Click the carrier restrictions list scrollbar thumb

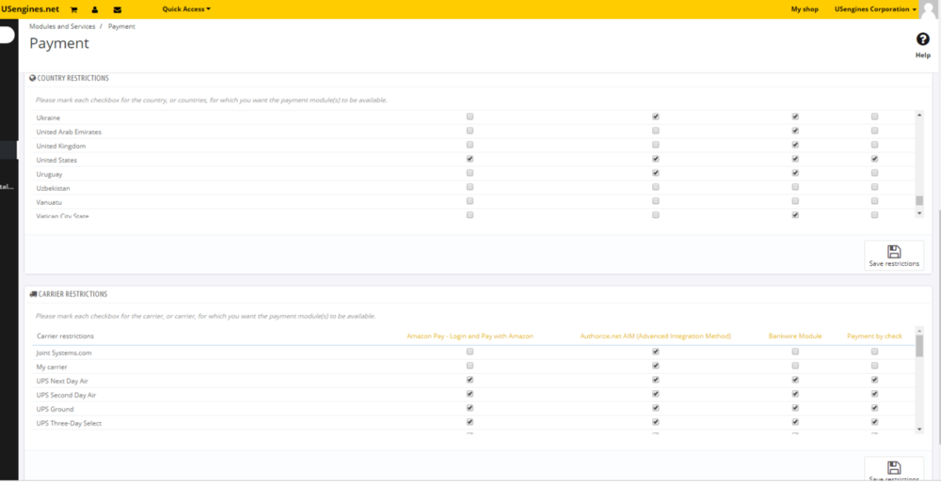(x=919, y=346)
